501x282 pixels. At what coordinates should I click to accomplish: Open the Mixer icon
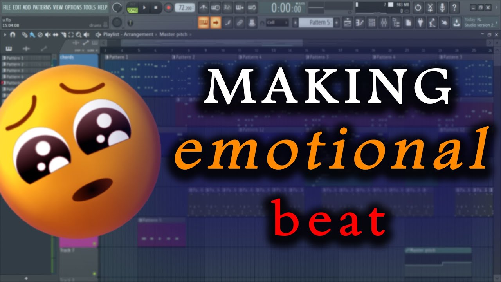click(384, 23)
